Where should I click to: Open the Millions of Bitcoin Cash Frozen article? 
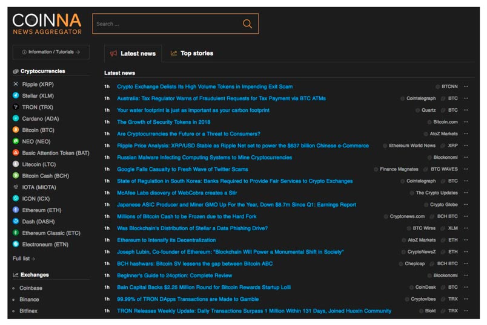[187, 216]
